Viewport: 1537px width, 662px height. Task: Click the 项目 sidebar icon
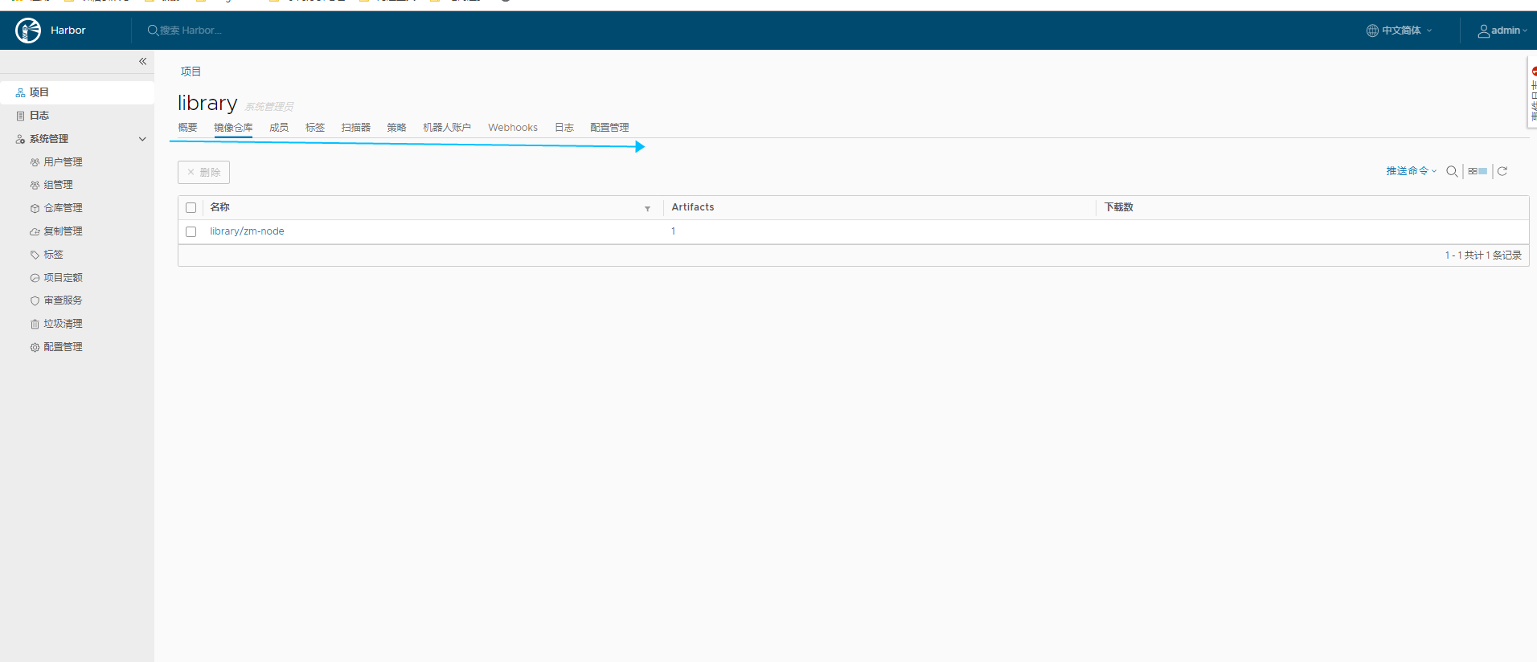(20, 93)
